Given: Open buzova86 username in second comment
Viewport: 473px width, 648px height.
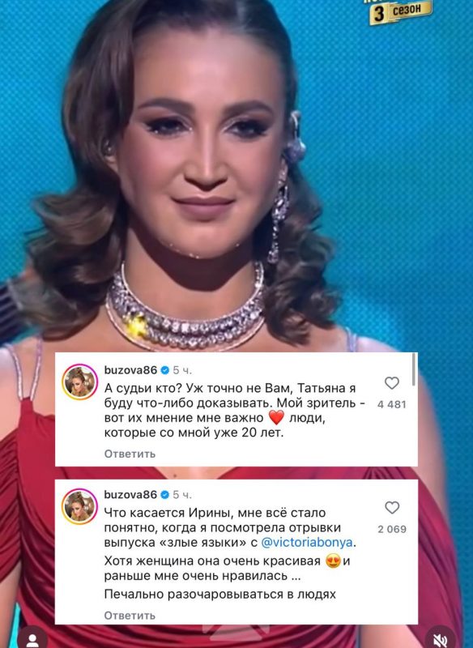Looking at the screenshot, I should pos(130,495).
